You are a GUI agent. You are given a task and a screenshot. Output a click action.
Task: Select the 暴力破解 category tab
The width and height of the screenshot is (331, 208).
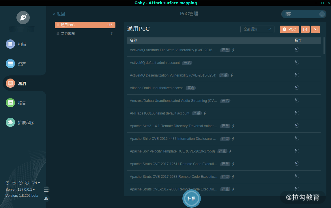tap(85, 33)
